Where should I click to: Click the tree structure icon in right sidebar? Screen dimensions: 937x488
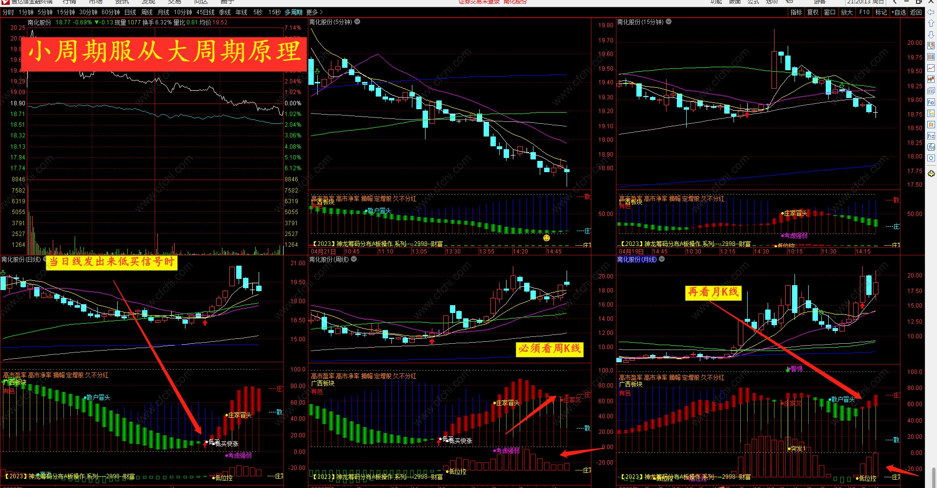tap(931, 114)
